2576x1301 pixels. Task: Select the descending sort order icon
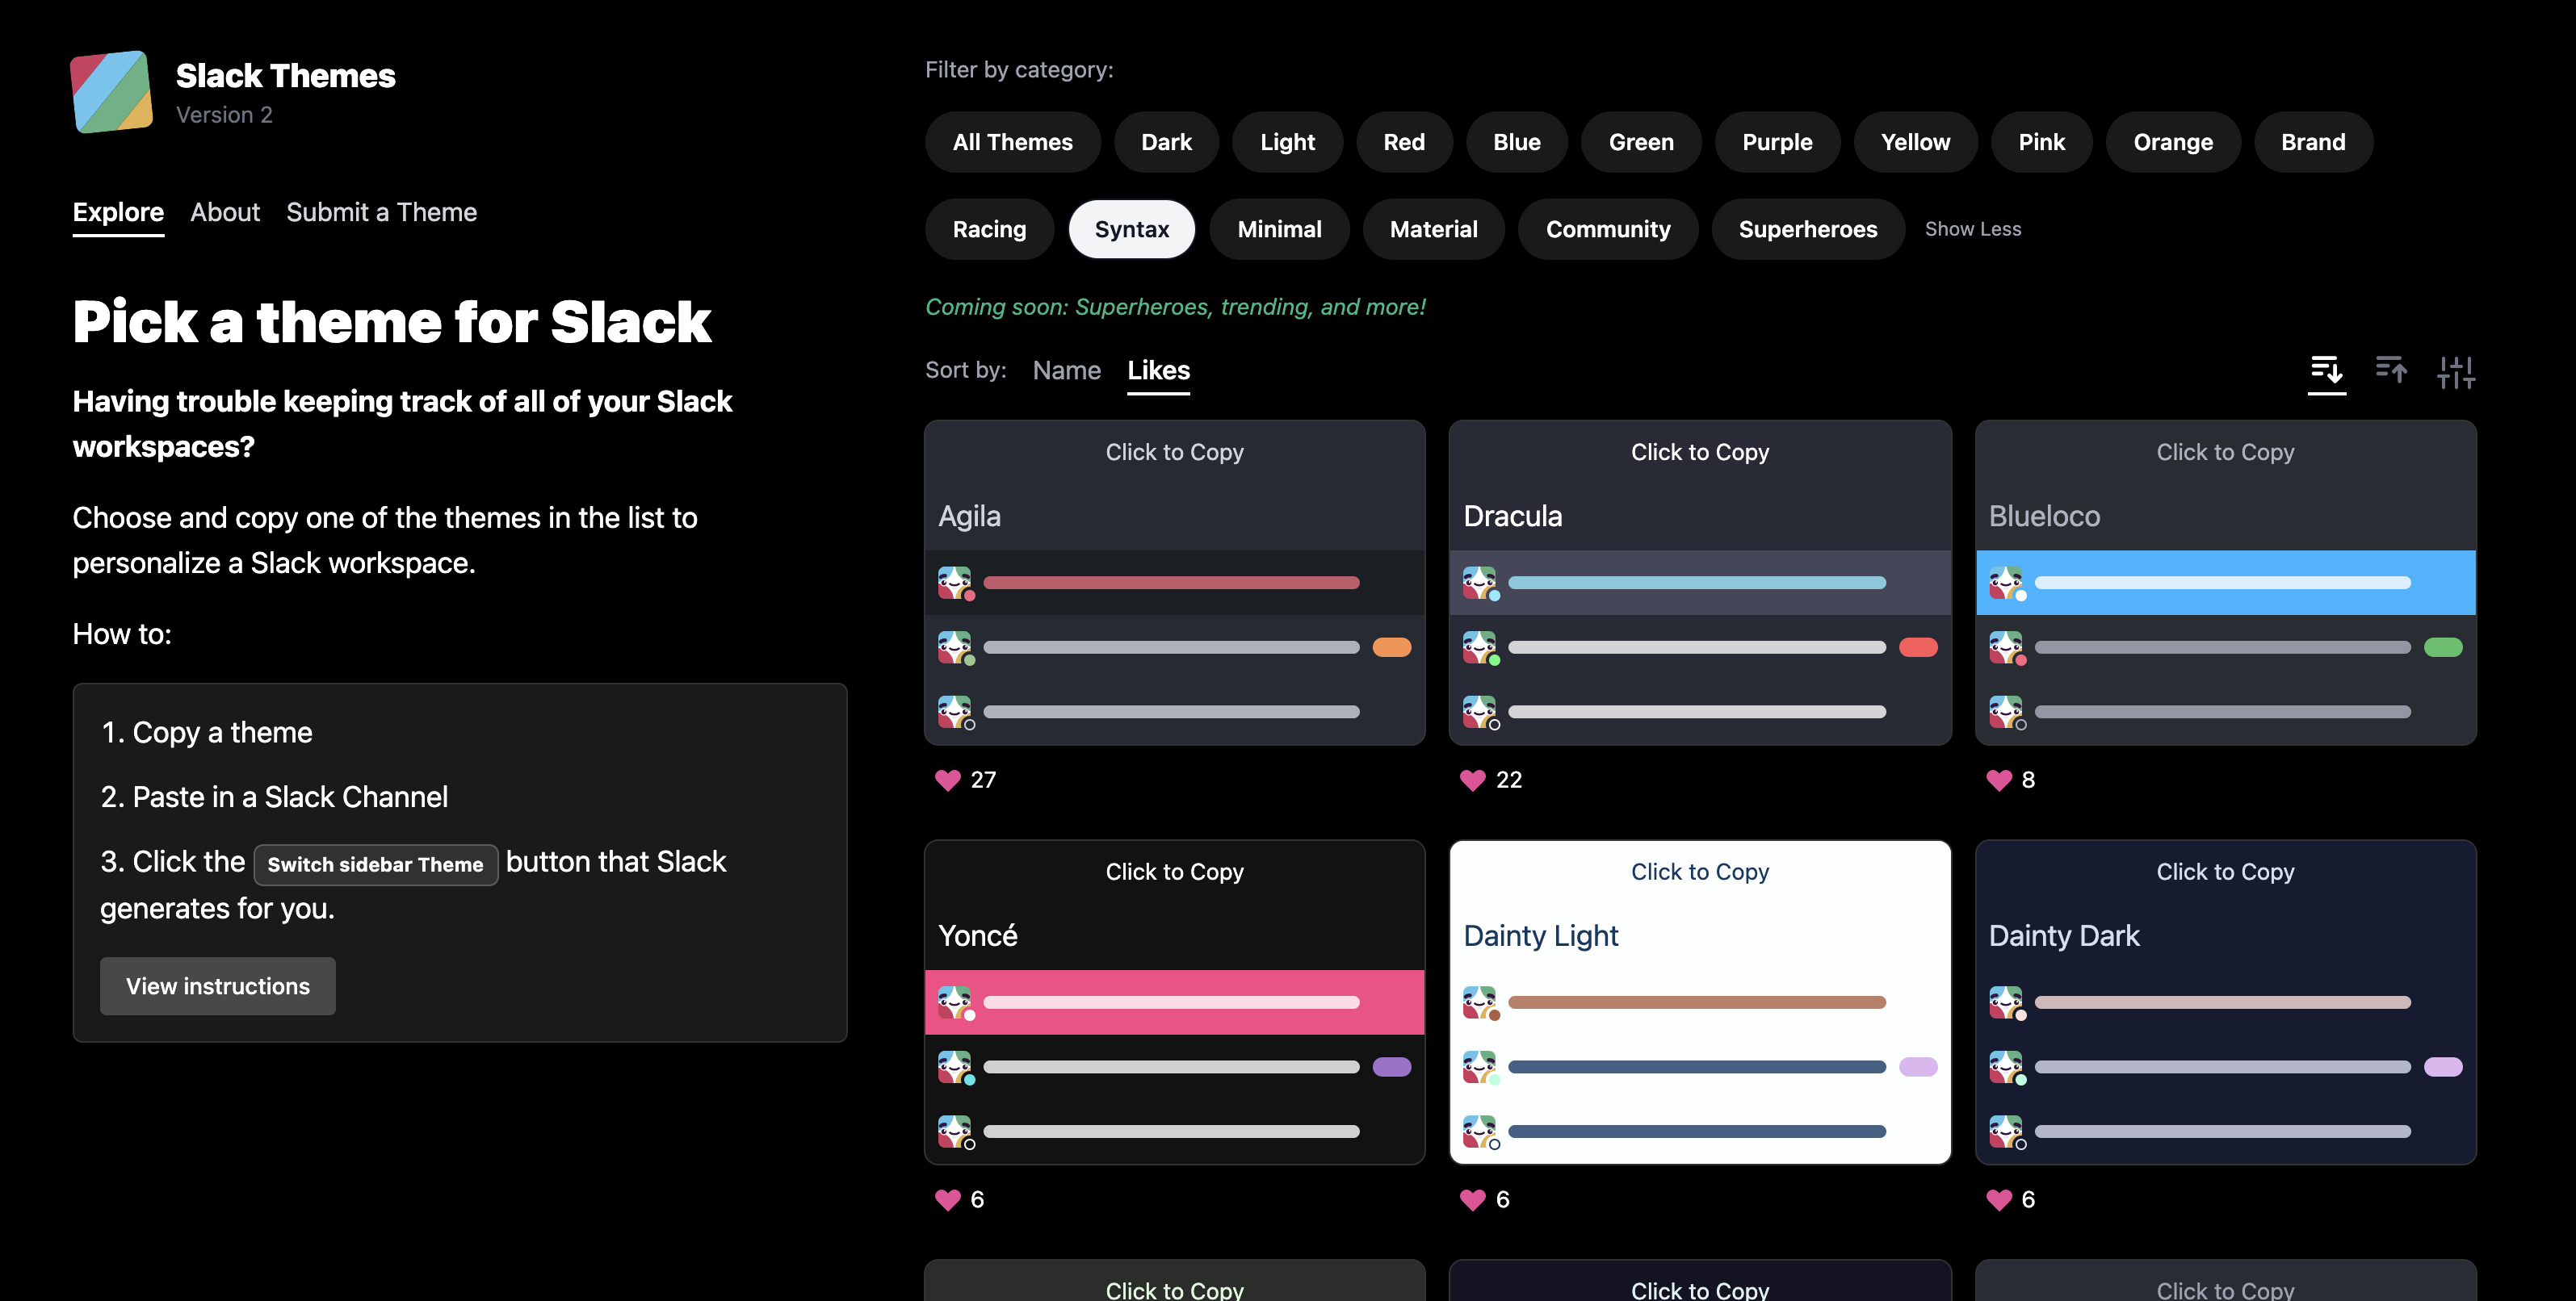2327,370
